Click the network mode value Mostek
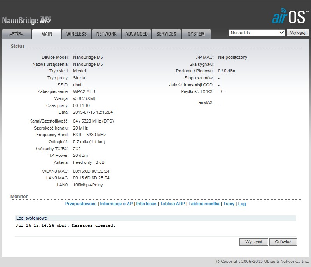311x267 pixels. 80,71
